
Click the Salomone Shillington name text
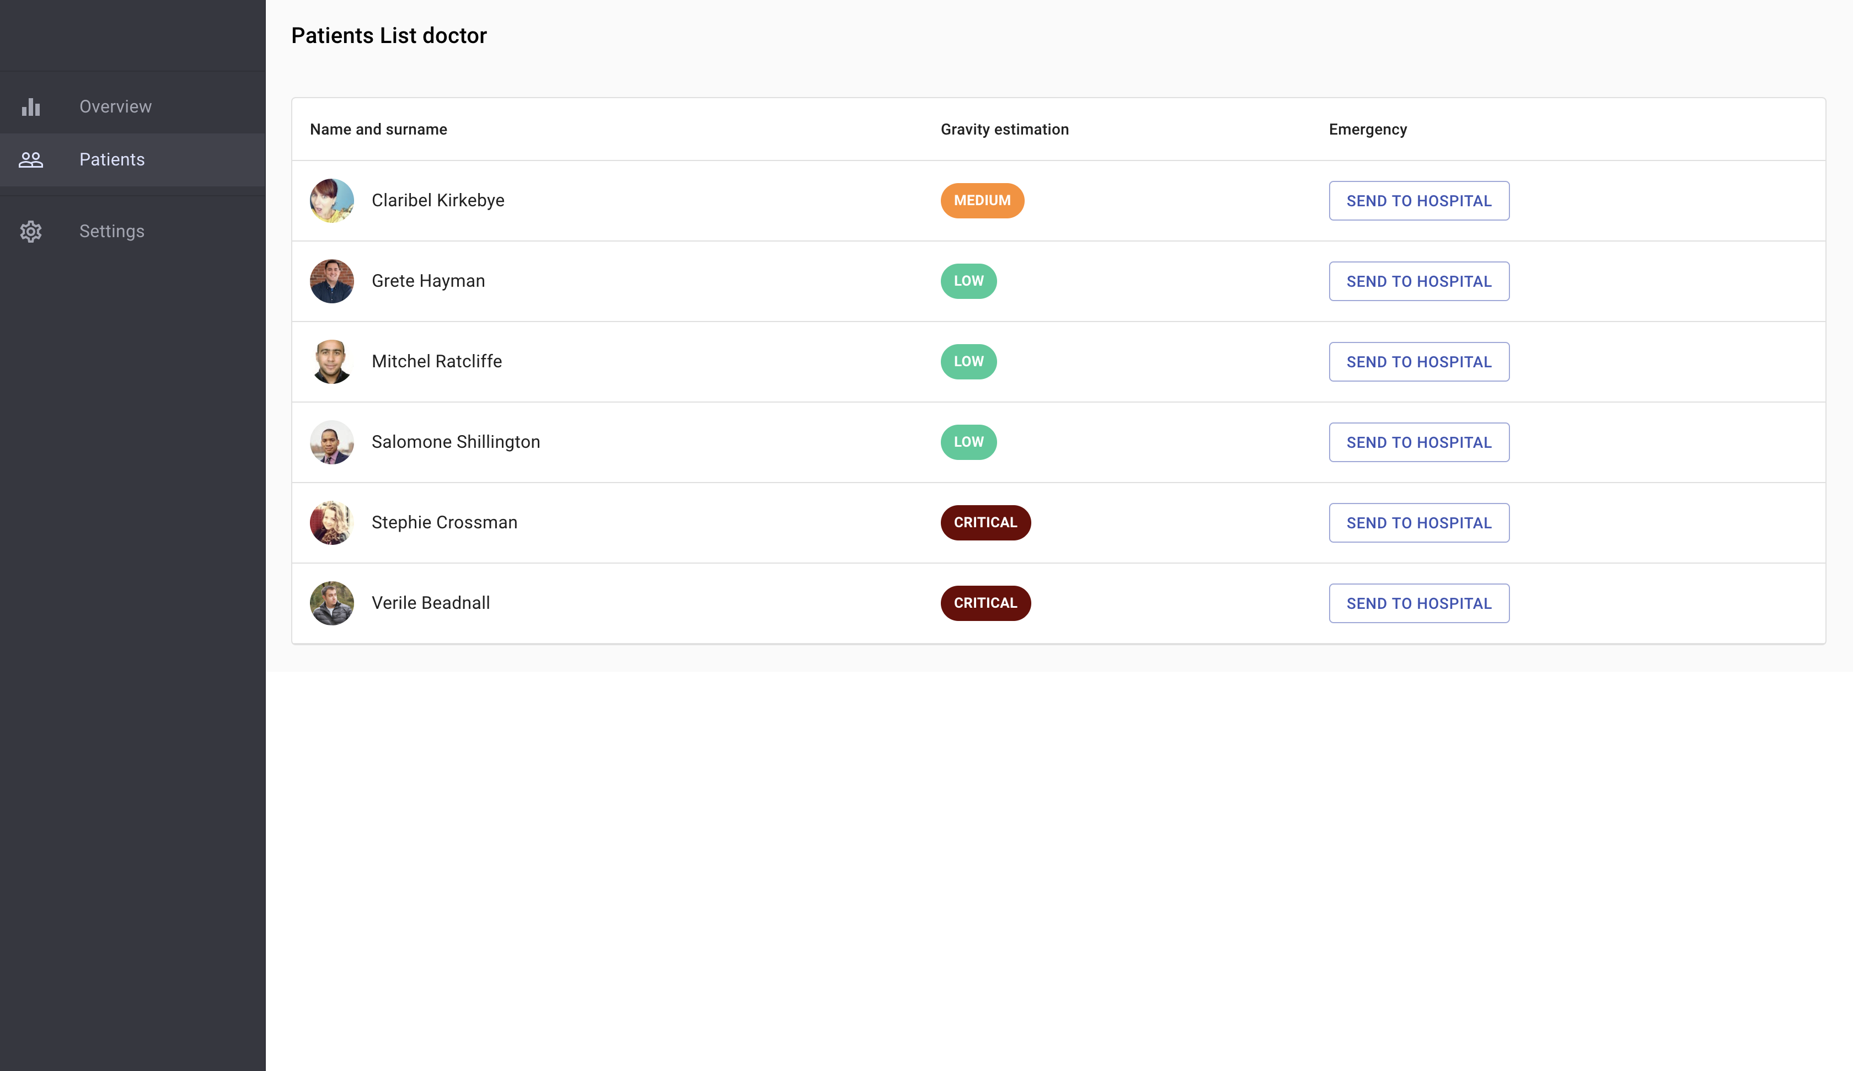click(x=455, y=442)
